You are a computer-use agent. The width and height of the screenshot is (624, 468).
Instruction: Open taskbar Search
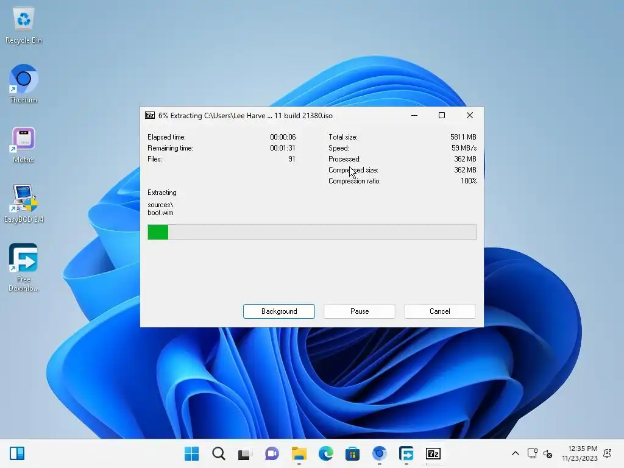click(x=219, y=453)
